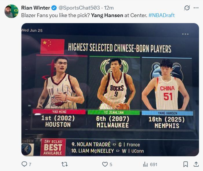This screenshot has height=171, width=203.
Task: Like the post with the heart icon
Action: pyautogui.click(x=105, y=164)
